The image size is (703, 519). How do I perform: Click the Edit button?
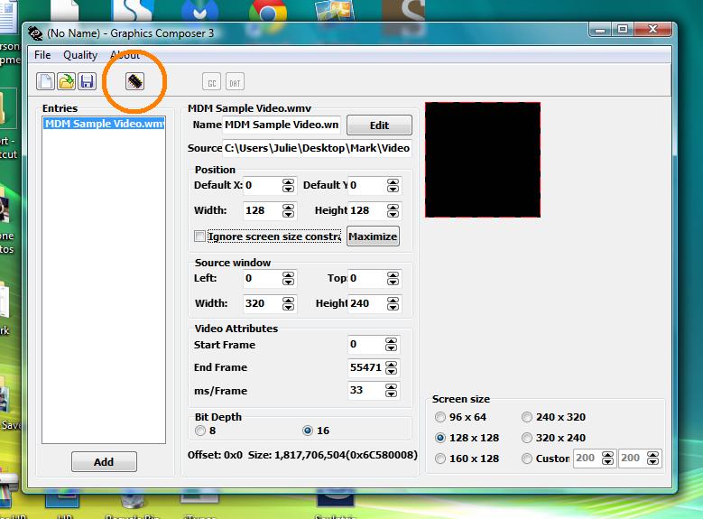(x=379, y=125)
